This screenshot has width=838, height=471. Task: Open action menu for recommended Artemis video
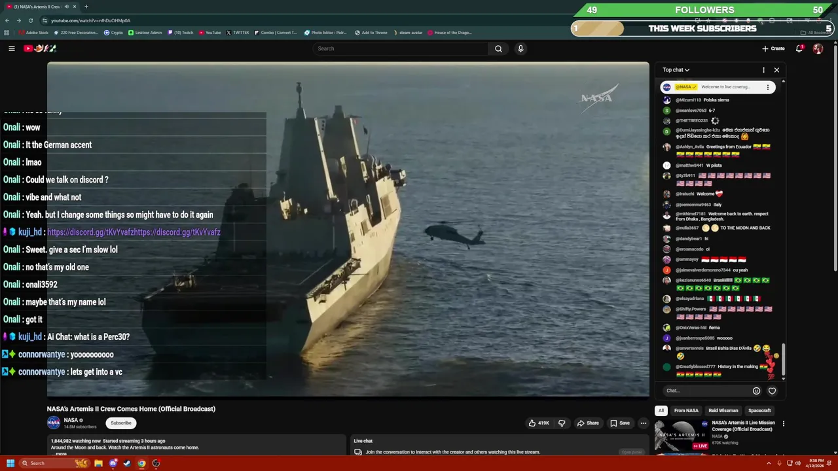click(x=783, y=423)
